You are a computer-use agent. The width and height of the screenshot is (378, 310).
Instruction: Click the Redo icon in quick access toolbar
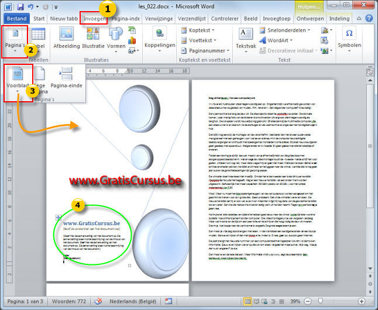click(45, 7)
